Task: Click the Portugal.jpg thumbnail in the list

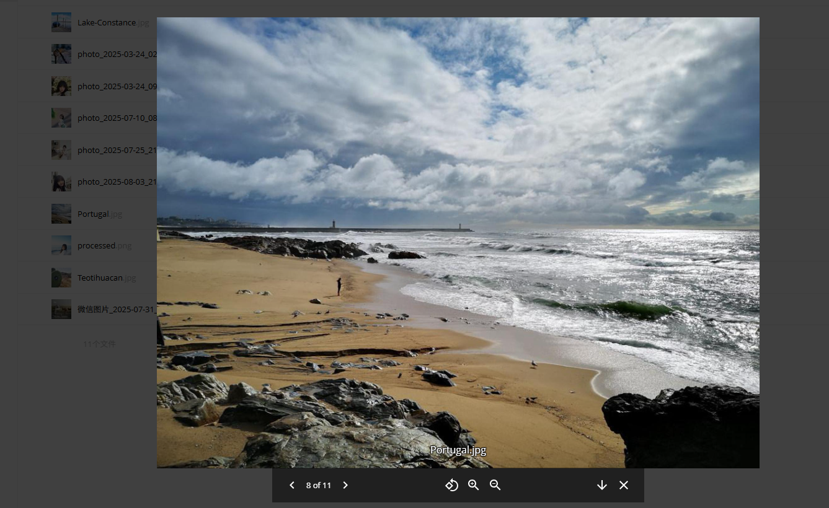Action: (x=61, y=214)
